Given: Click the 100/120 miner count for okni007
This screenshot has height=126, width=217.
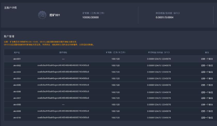Looking at the screenshot, I should point(115,98).
